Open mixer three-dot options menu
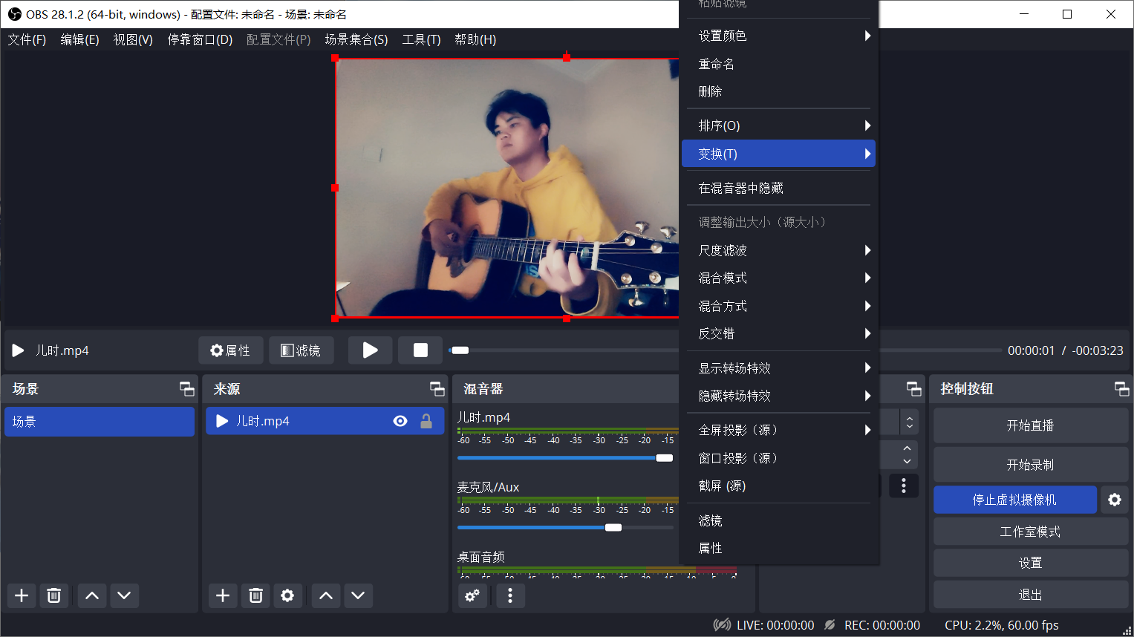This screenshot has height=637, width=1134. coord(509,595)
